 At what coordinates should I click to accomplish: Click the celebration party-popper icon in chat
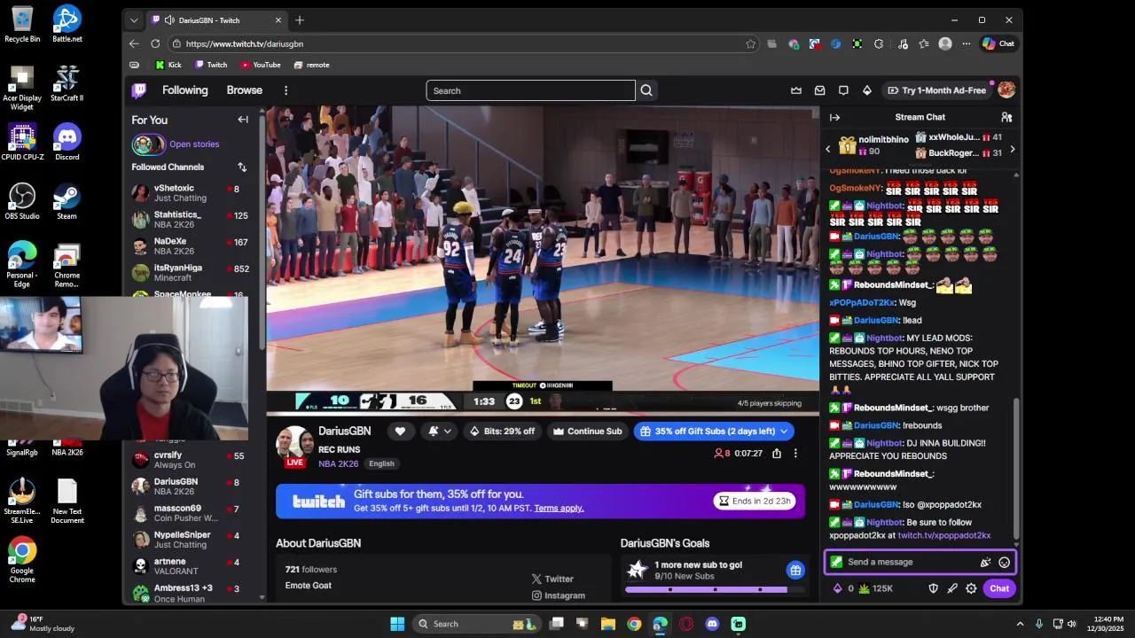click(985, 562)
